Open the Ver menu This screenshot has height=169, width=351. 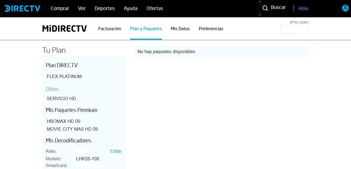[x=82, y=8]
